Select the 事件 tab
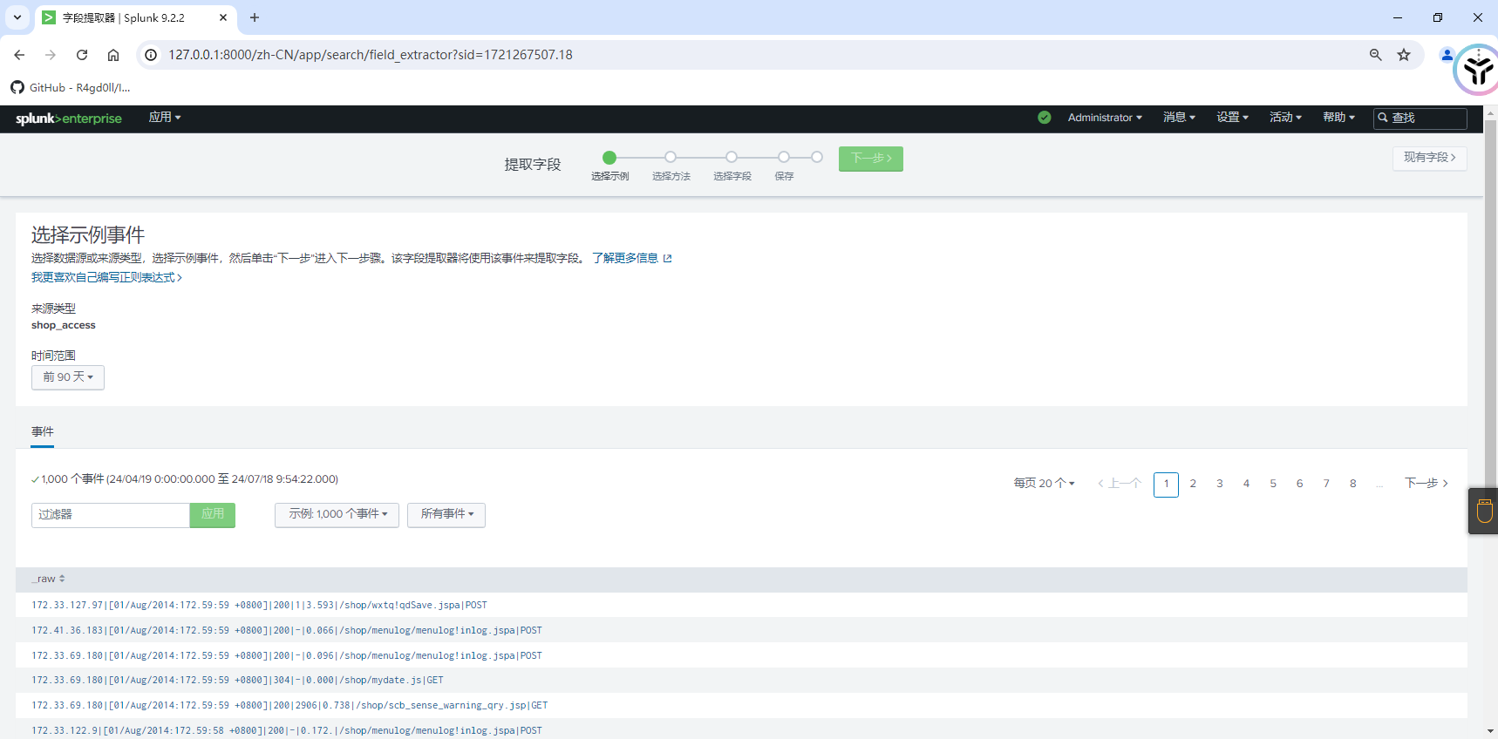The image size is (1498, 739). (x=43, y=432)
